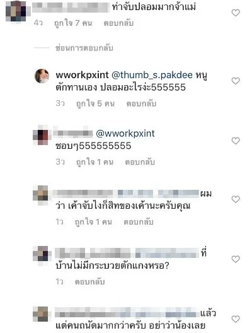The image size is (252, 333).
Task: Like the comment 'ท่าจับปลอมมากจ้าแม่'
Action: [x=236, y=13]
